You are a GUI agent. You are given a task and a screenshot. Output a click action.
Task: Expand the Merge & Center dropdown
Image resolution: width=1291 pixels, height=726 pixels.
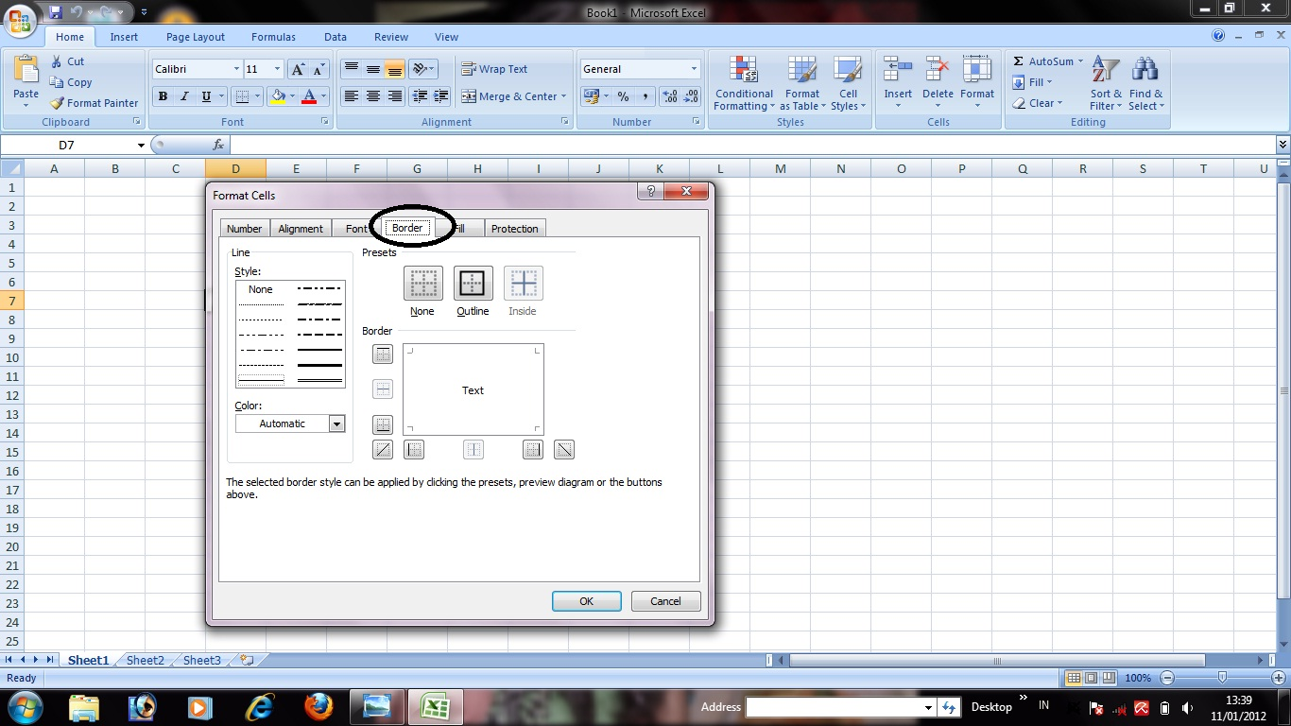point(565,96)
